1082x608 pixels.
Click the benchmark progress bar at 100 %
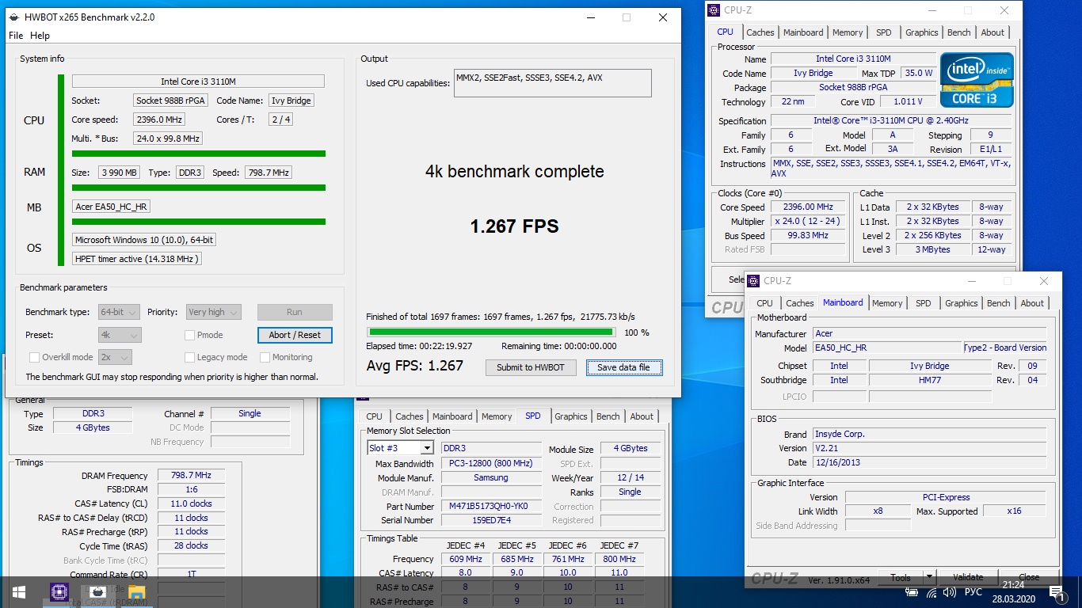(490, 332)
